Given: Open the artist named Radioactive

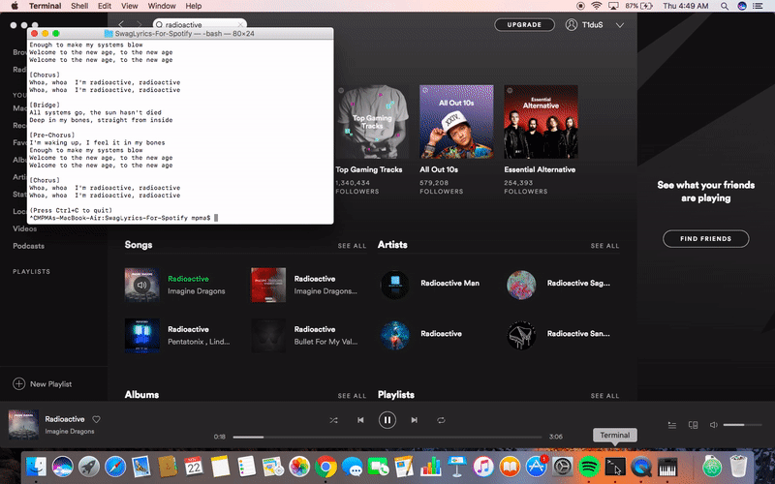Looking at the screenshot, I should click(x=441, y=334).
